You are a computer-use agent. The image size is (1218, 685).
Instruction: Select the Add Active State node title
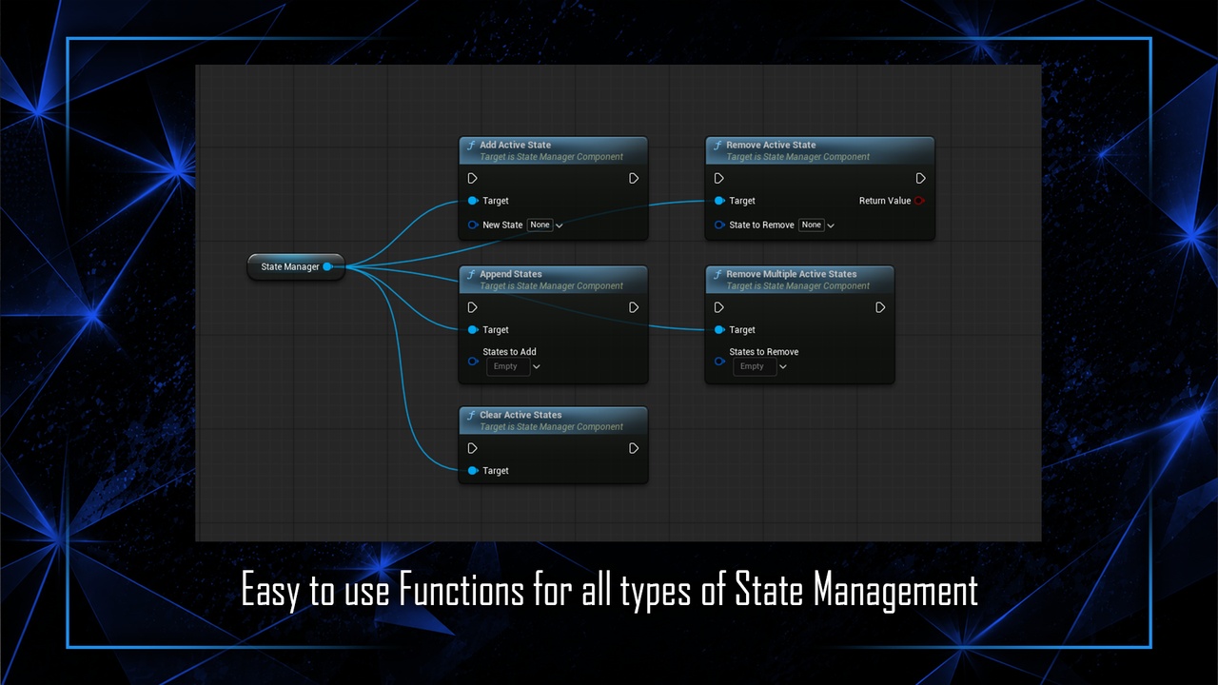point(515,146)
